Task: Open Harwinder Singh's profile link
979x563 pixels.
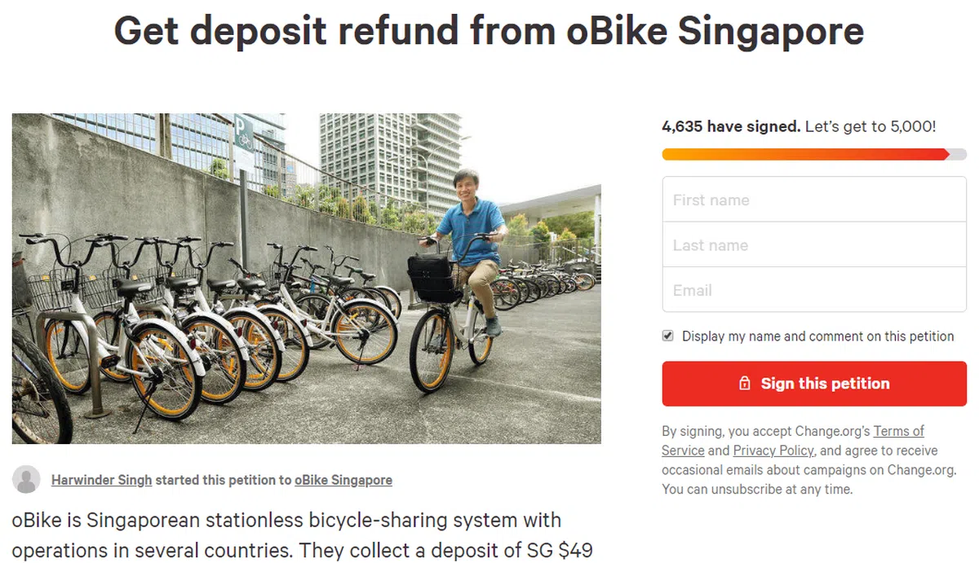Action: pyautogui.click(x=101, y=480)
